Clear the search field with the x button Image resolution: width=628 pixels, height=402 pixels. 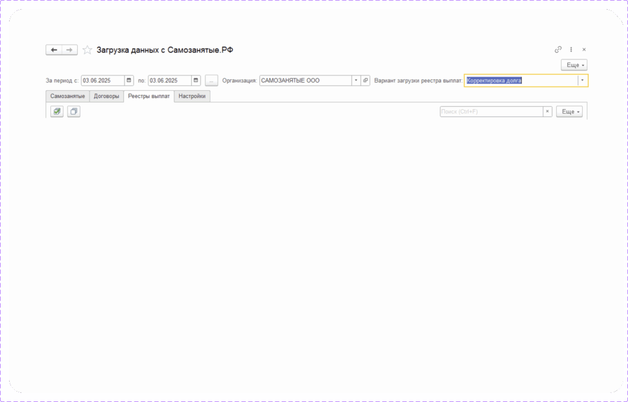pos(548,112)
